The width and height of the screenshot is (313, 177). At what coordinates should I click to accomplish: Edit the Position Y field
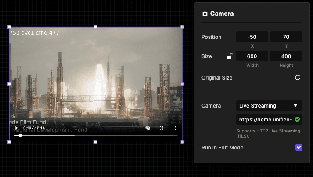[286, 37]
